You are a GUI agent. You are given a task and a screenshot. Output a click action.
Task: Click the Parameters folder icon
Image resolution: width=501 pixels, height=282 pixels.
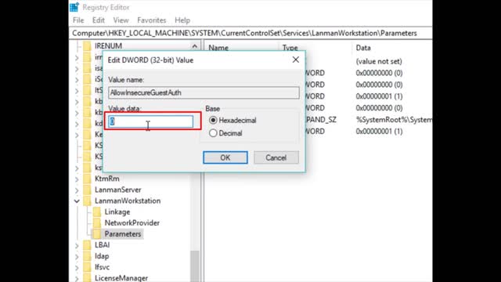tap(97, 234)
